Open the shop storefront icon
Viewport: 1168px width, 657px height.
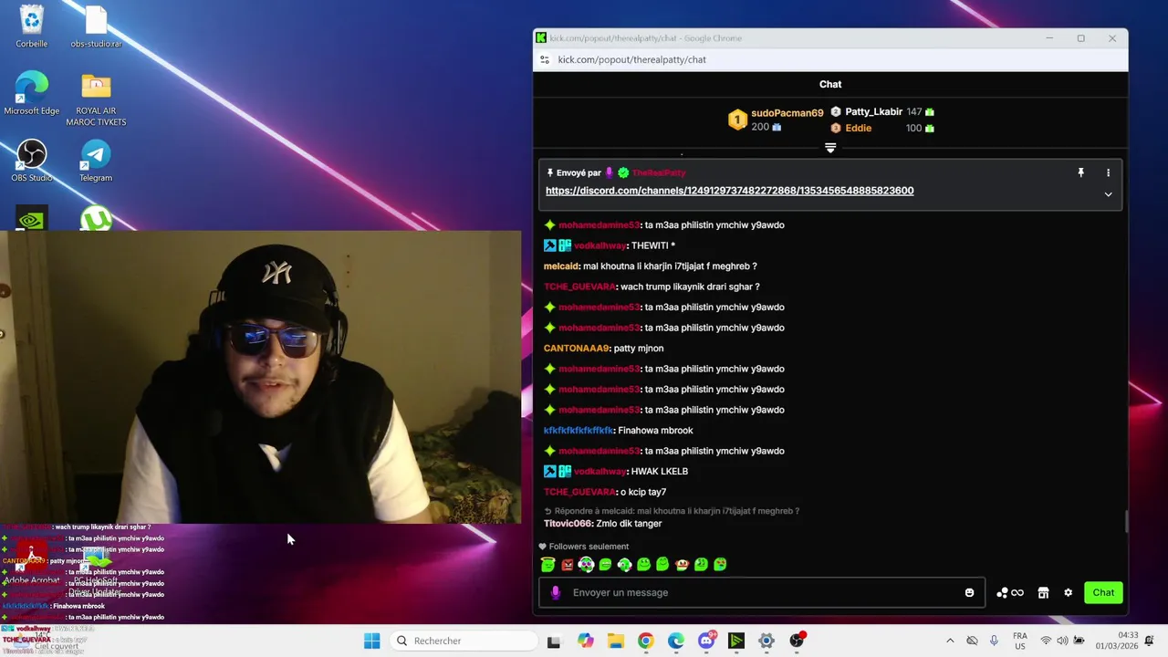tap(1043, 592)
